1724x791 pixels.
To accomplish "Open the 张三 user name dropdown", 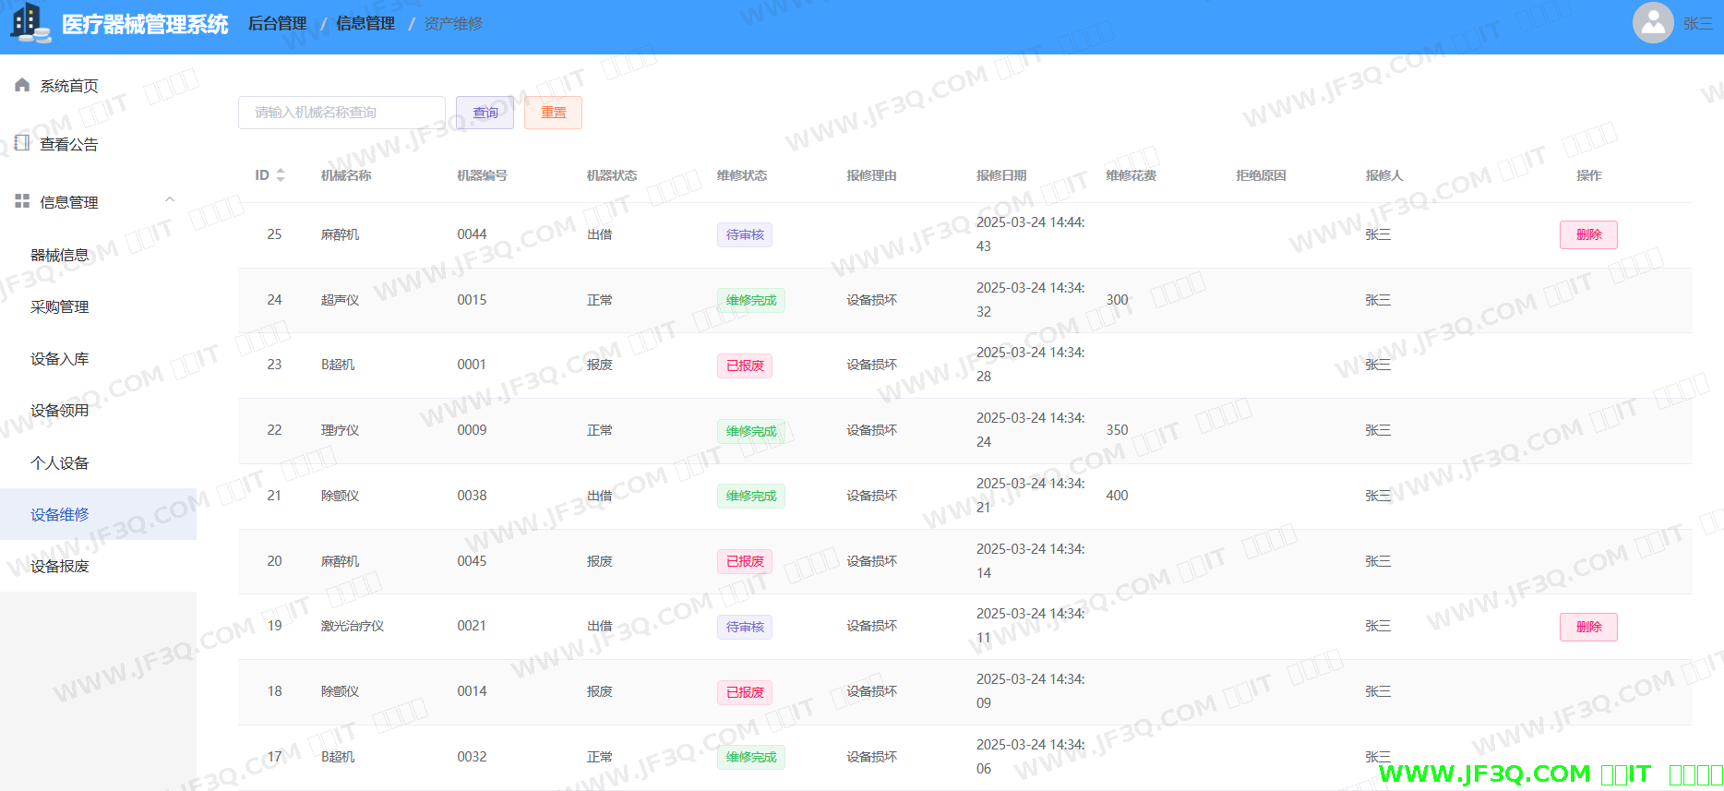I will [1697, 24].
